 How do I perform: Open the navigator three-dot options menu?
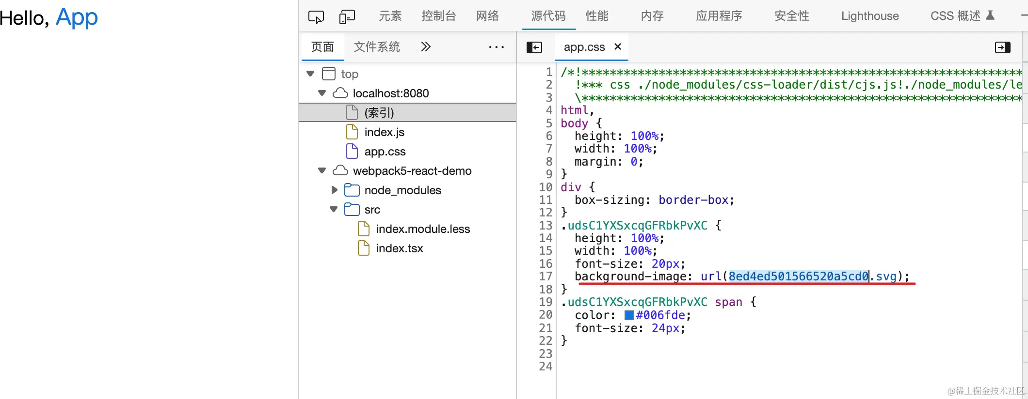496,47
